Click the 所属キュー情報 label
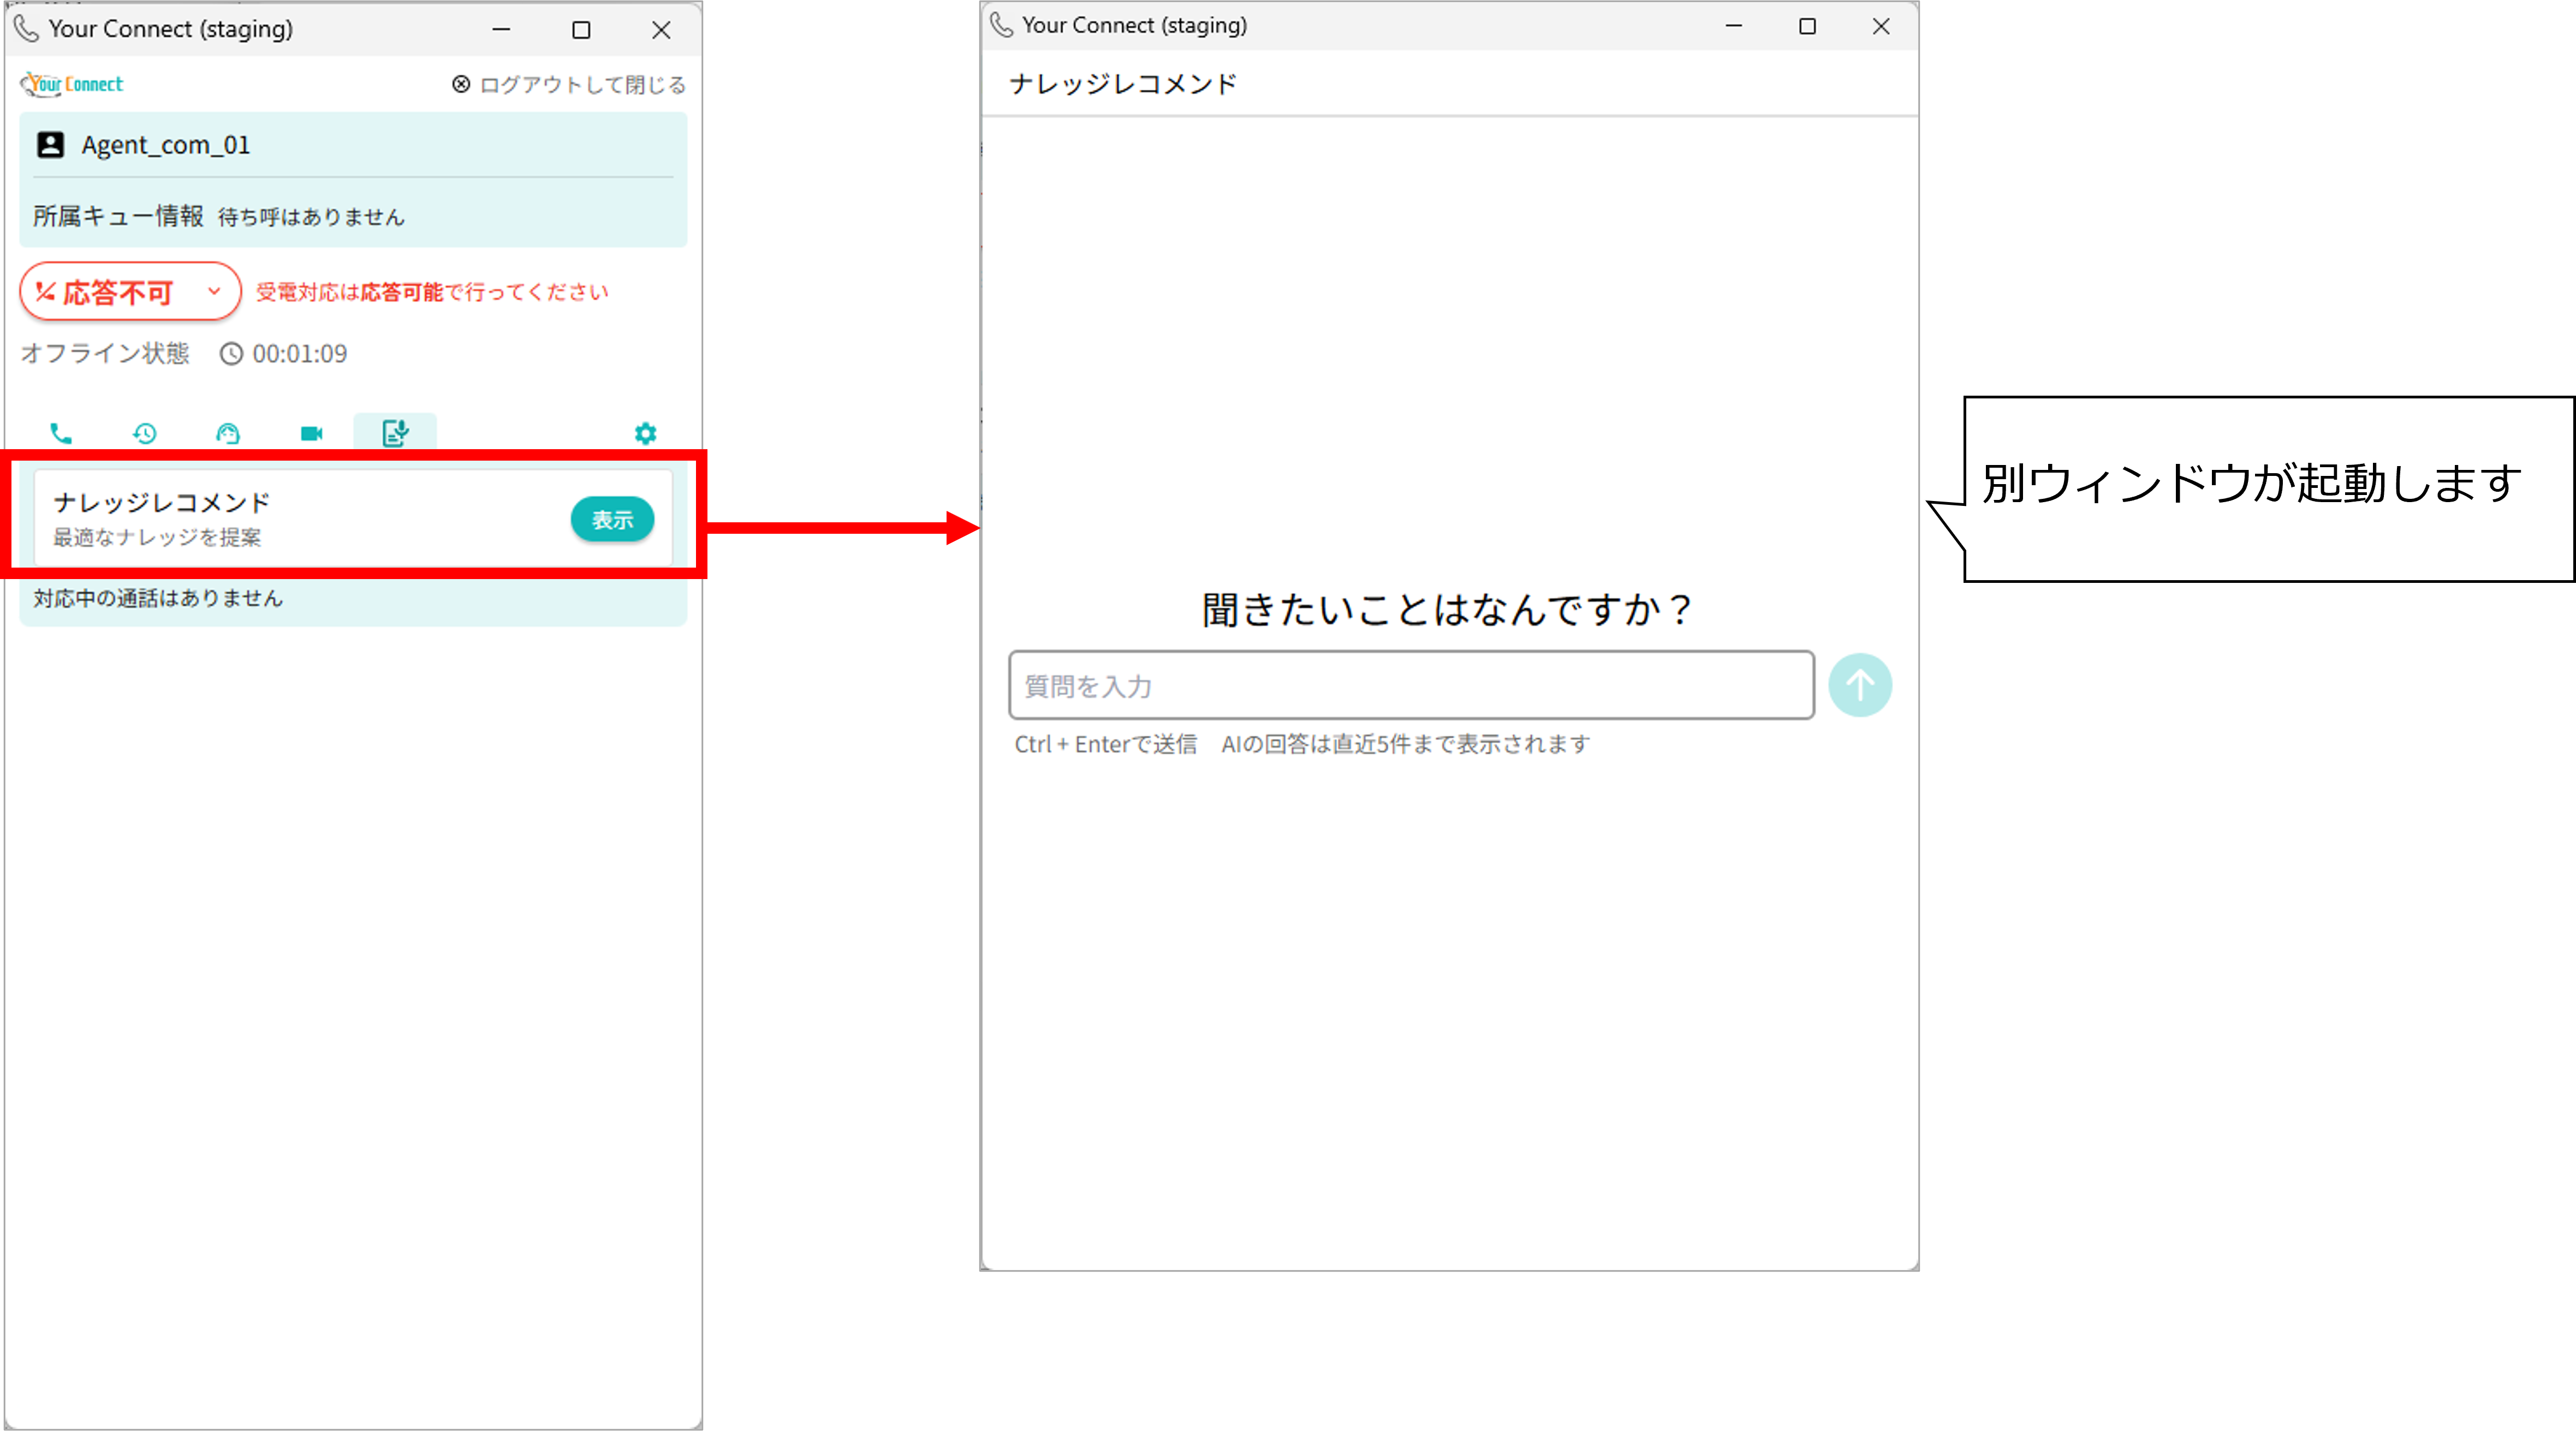 (x=118, y=216)
